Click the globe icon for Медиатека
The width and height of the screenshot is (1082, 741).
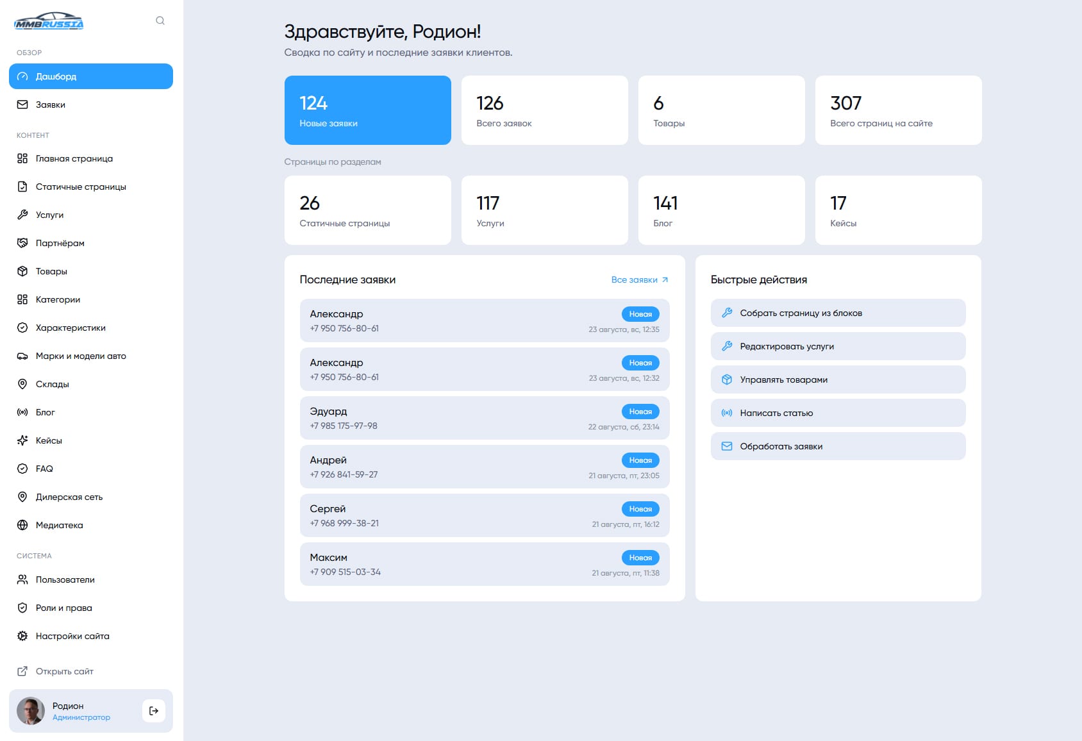(22, 525)
